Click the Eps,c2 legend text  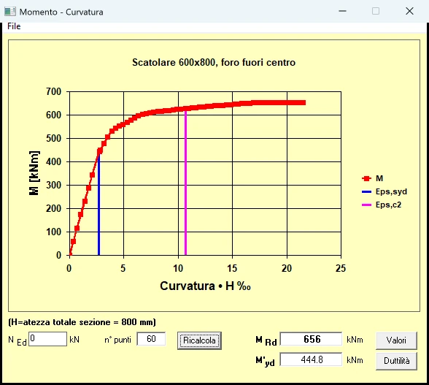point(388,205)
